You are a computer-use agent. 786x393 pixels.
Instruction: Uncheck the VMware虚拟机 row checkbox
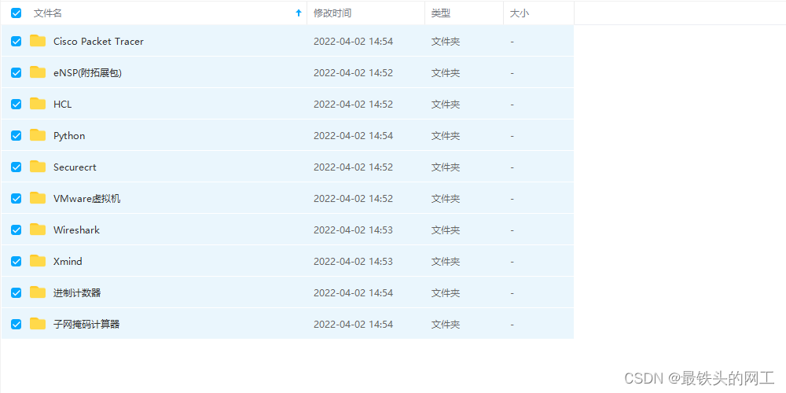16,199
